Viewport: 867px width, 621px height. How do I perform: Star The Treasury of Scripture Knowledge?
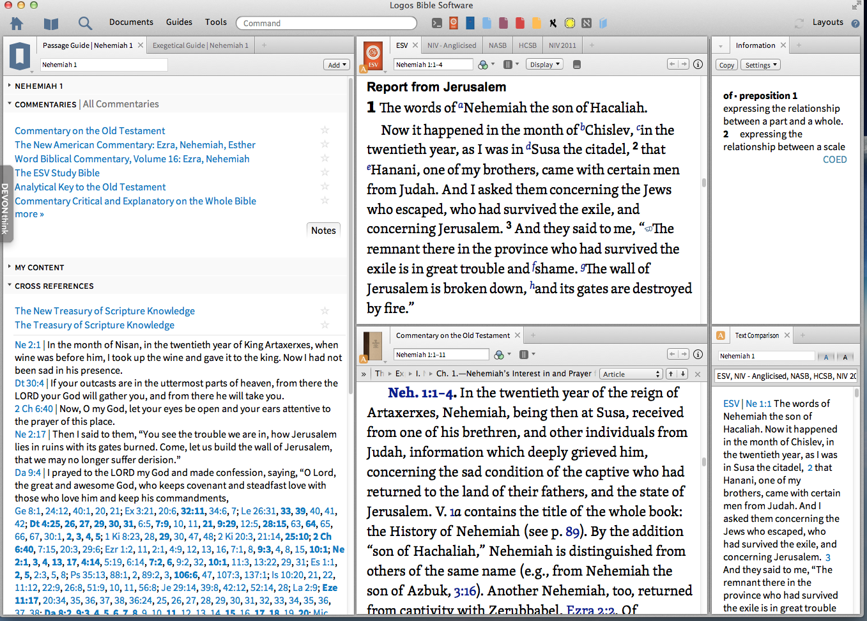325,325
